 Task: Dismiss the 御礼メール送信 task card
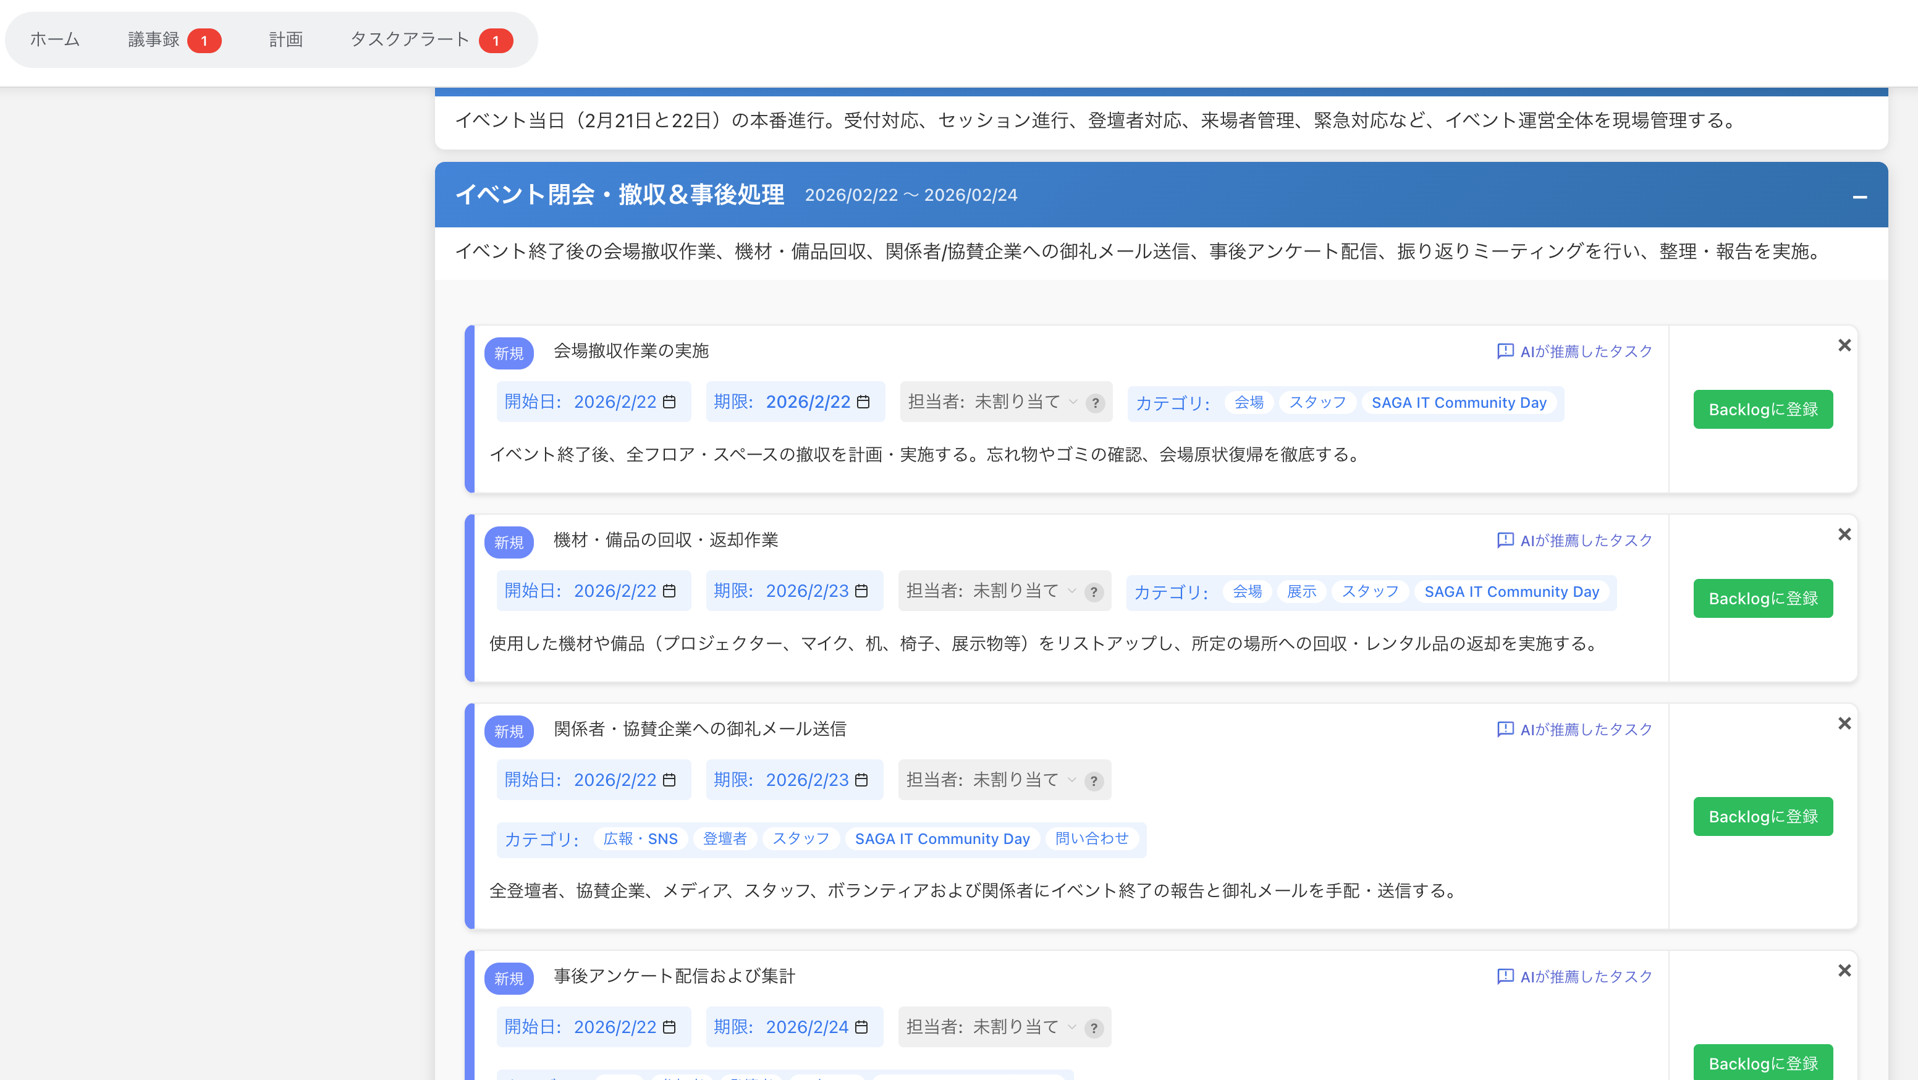pyautogui.click(x=1844, y=724)
